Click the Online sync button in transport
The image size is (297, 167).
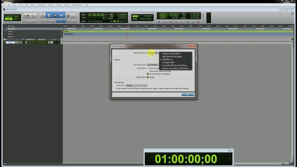click(159, 21)
